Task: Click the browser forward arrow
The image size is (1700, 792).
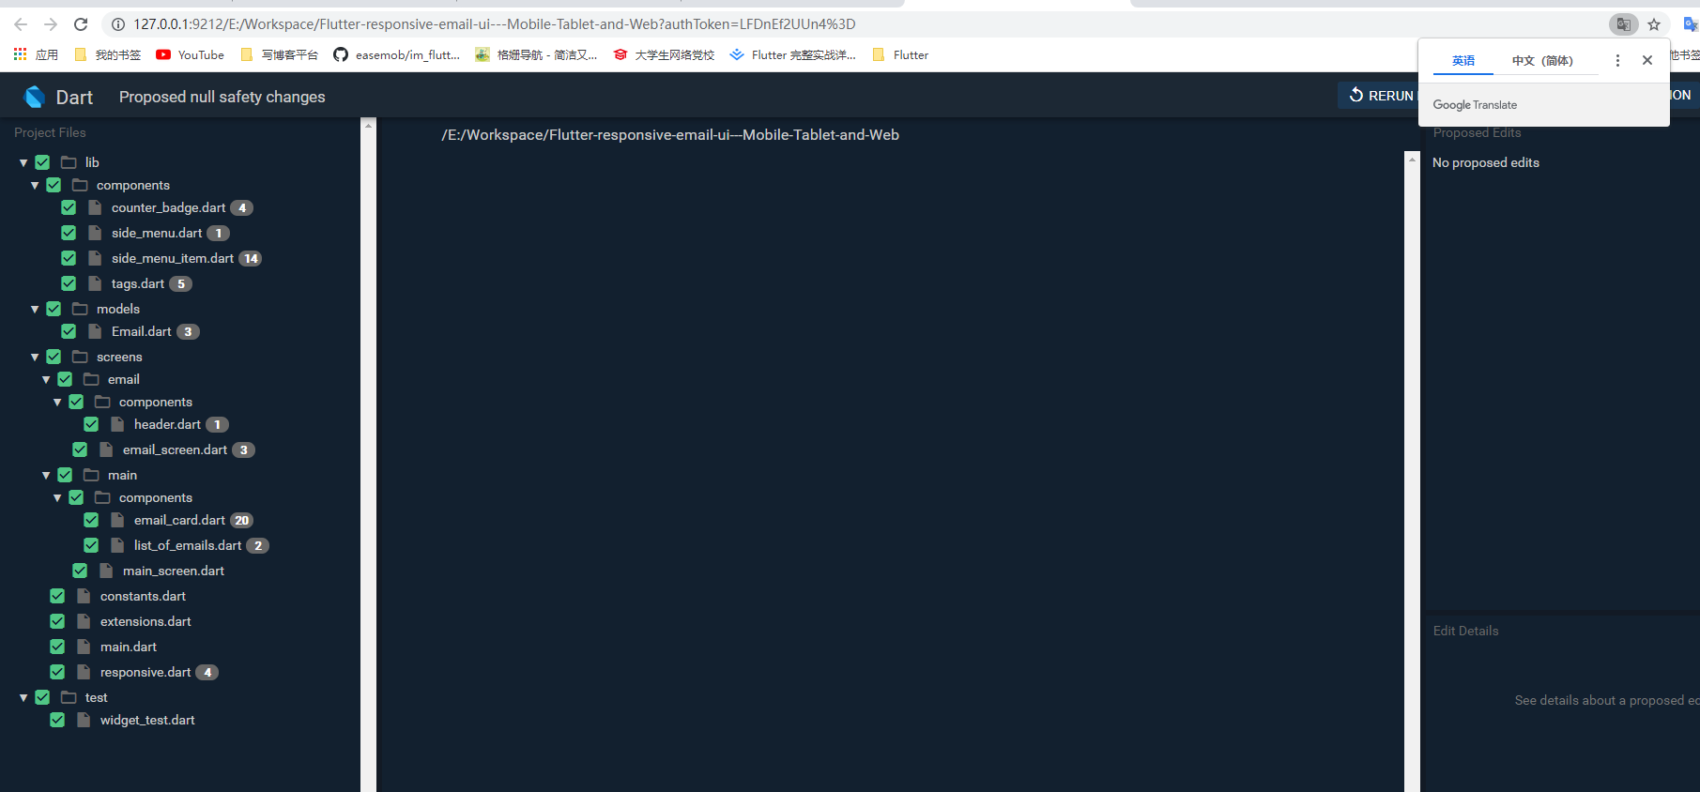Action: [51, 24]
